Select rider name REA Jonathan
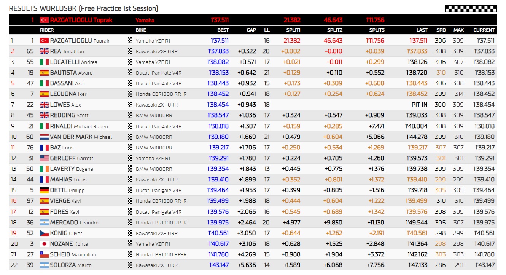Image resolution: width=506 pixels, height=275 pixels. click(x=67, y=51)
